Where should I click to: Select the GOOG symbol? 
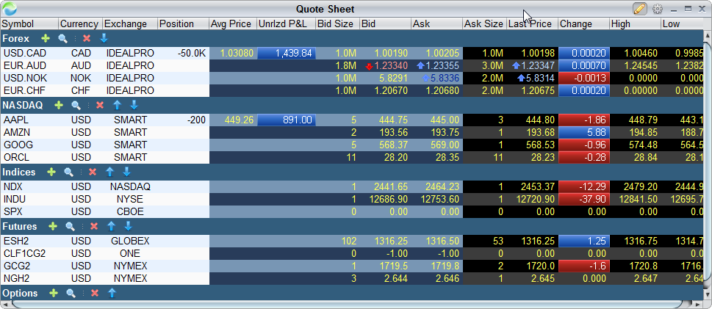pyautogui.click(x=17, y=145)
